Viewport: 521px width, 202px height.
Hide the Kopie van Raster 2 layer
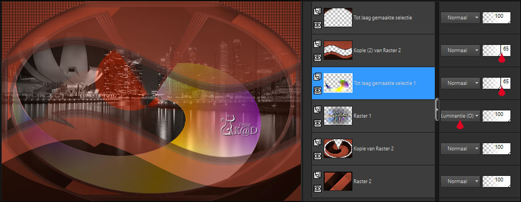317,156
